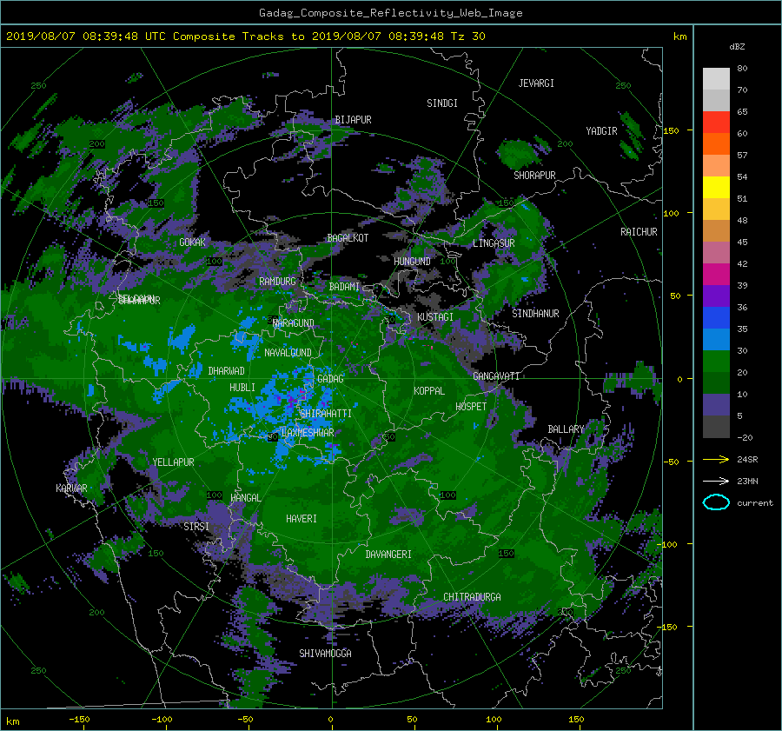Click the GOKAK city label

192,242
